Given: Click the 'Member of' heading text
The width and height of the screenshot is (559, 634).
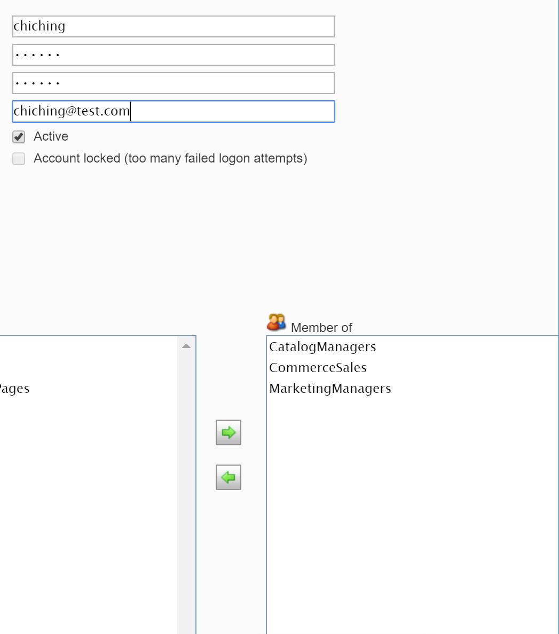Looking at the screenshot, I should pyautogui.click(x=321, y=328).
